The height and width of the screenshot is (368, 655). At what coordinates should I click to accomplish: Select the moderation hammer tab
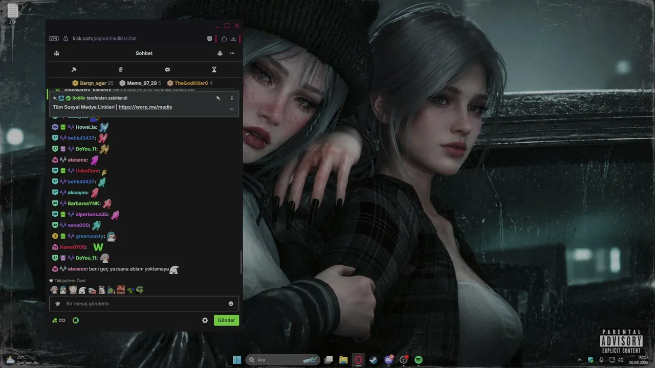[74, 70]
